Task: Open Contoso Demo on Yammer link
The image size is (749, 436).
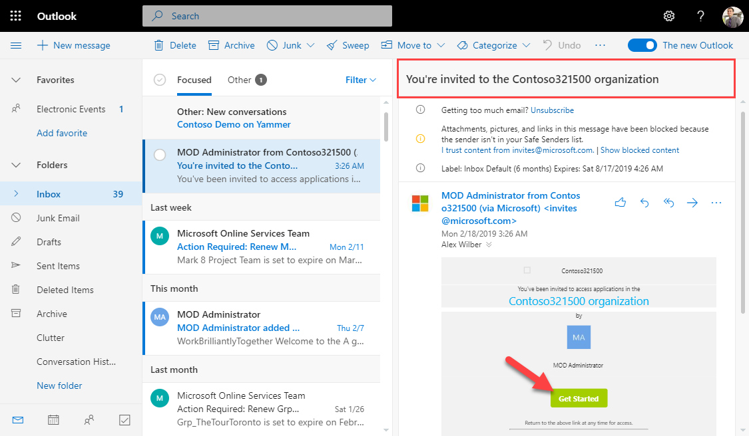Action: (234, 124)
